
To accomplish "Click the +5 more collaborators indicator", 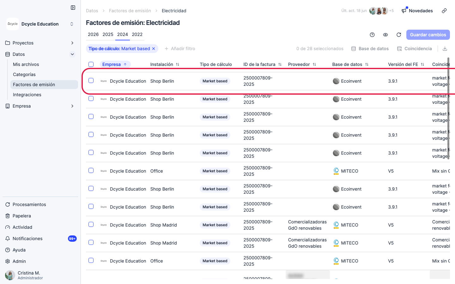I will click(391, 11).
